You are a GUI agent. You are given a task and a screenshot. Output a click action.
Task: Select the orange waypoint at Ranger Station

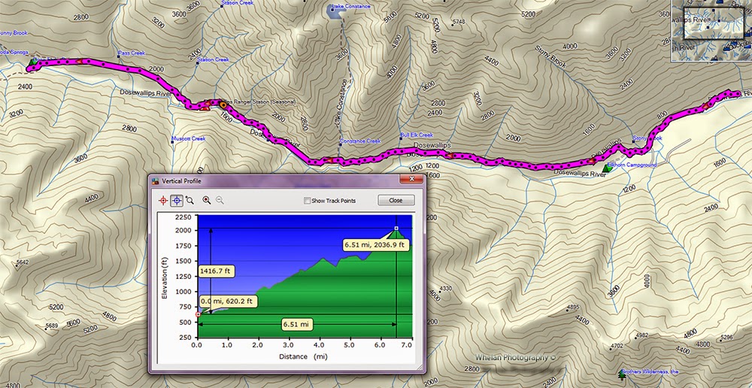coord(223,105)
